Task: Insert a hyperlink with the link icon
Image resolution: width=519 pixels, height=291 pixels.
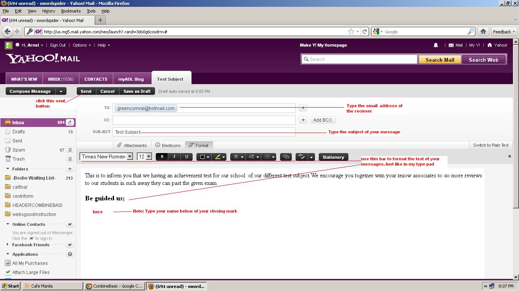Action: point(286,157)
